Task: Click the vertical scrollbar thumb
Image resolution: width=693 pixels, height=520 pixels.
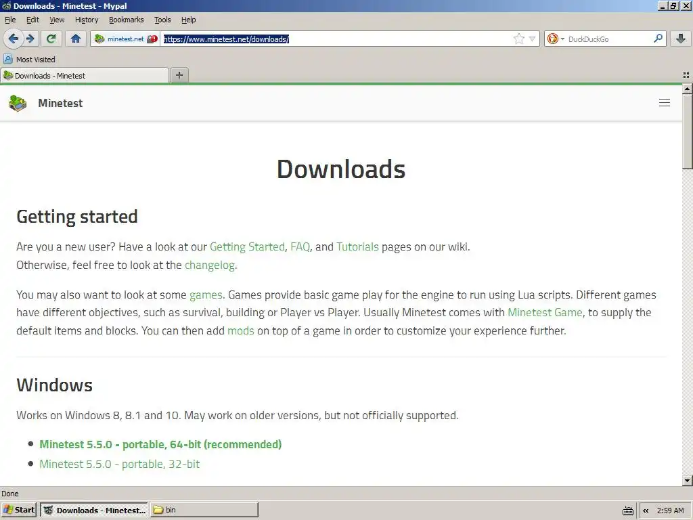Action: [687, 131]
